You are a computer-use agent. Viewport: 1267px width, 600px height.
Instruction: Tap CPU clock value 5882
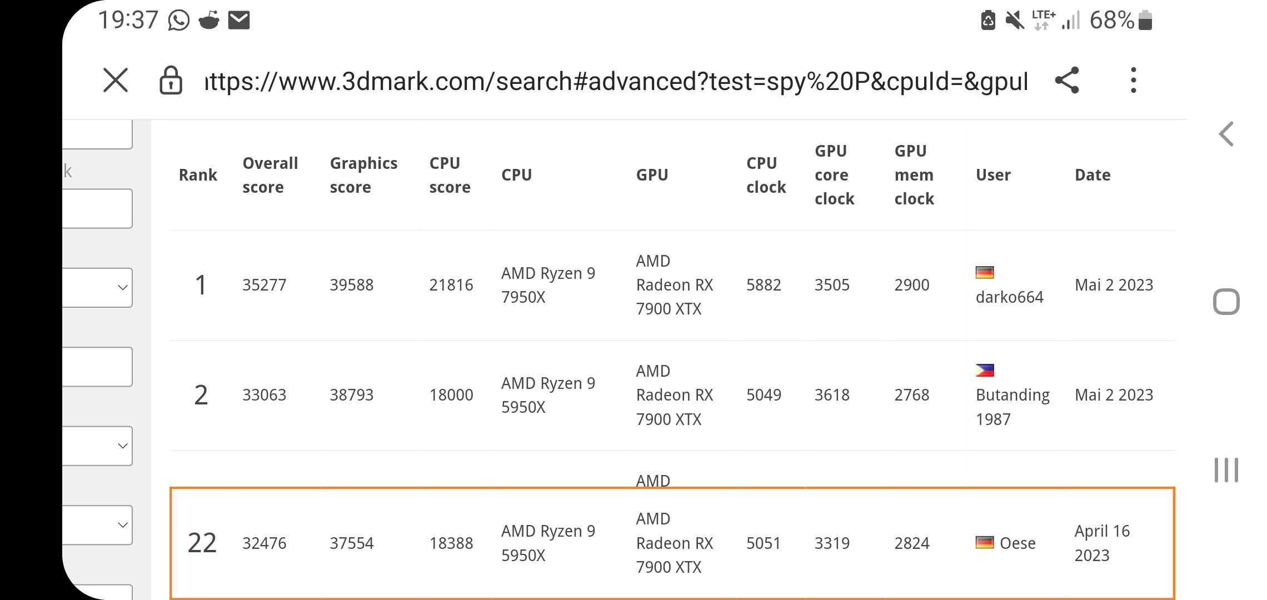point(764,285)
